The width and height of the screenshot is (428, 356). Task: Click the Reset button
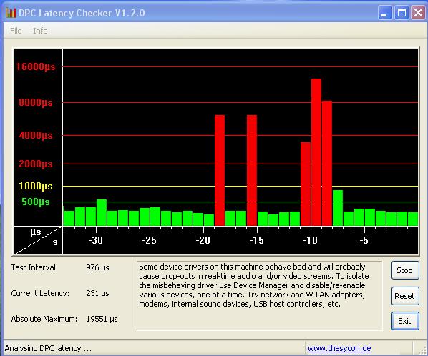click(405, 296)
